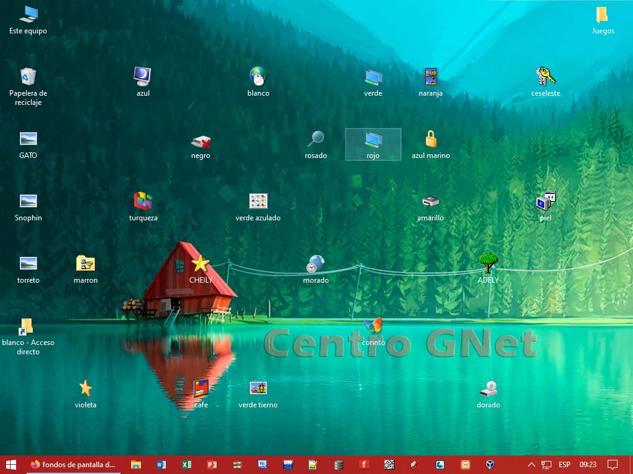Select the 'CHEILY' star icon
This screenshot has width=633, height=474.
pos(200,264)
